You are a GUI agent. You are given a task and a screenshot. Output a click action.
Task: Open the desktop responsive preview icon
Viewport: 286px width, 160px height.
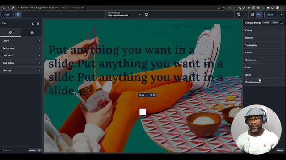147,15
